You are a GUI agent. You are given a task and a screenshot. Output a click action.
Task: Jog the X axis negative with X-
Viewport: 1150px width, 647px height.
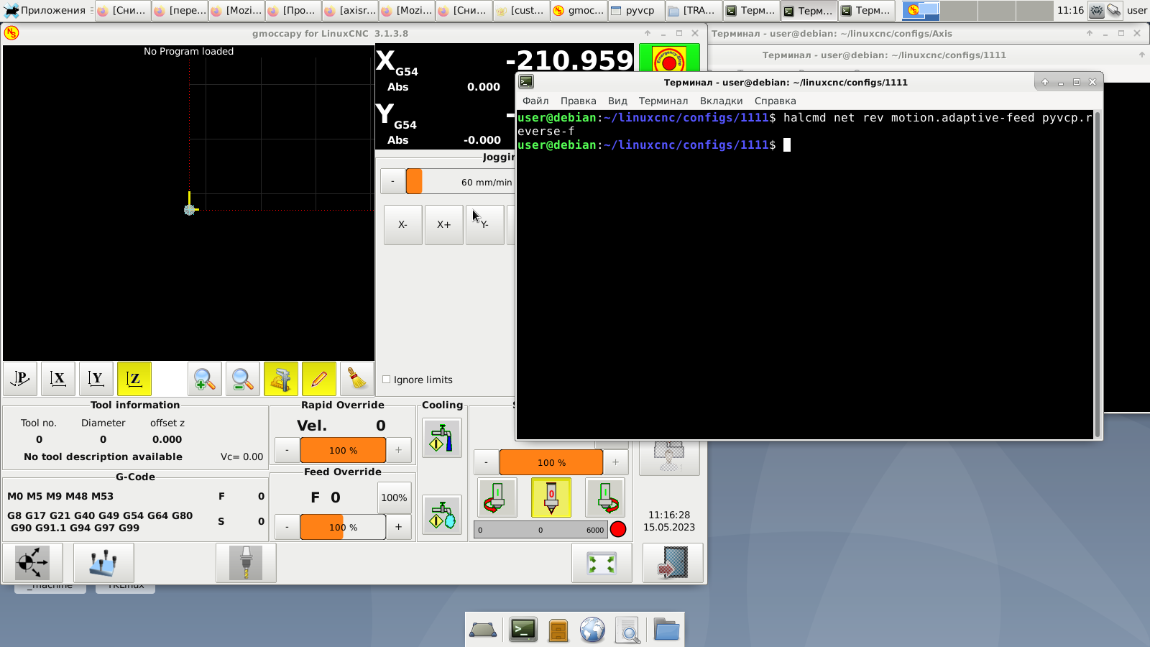(402, 225)
